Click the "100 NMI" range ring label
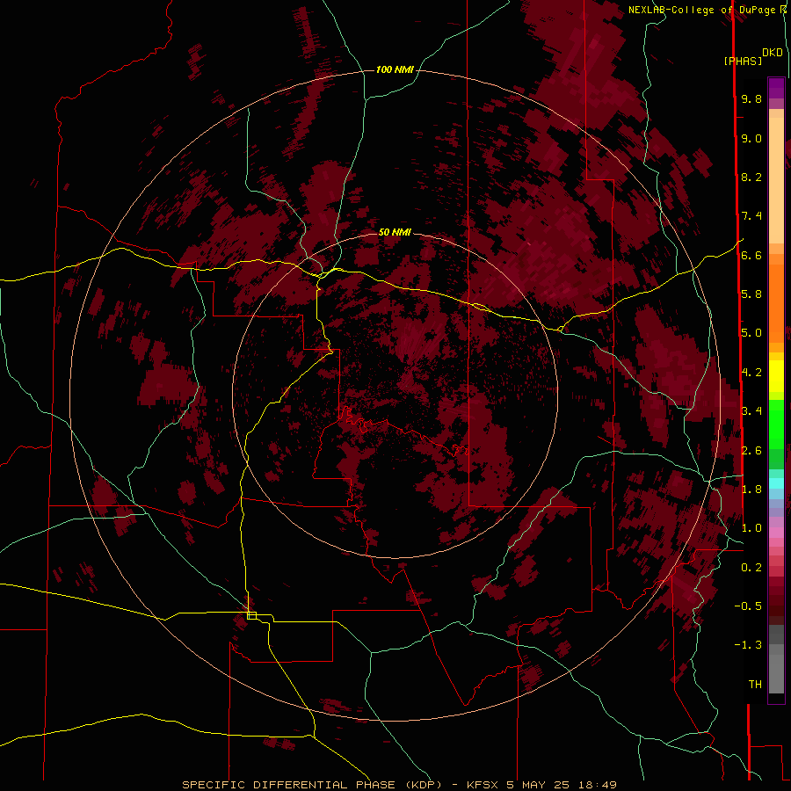 [x=395, y=69]
